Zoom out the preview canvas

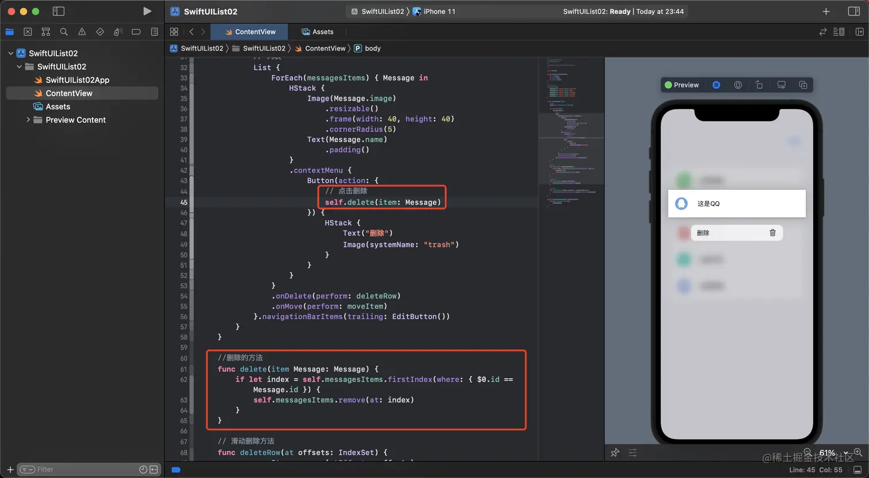pos(808,453)
